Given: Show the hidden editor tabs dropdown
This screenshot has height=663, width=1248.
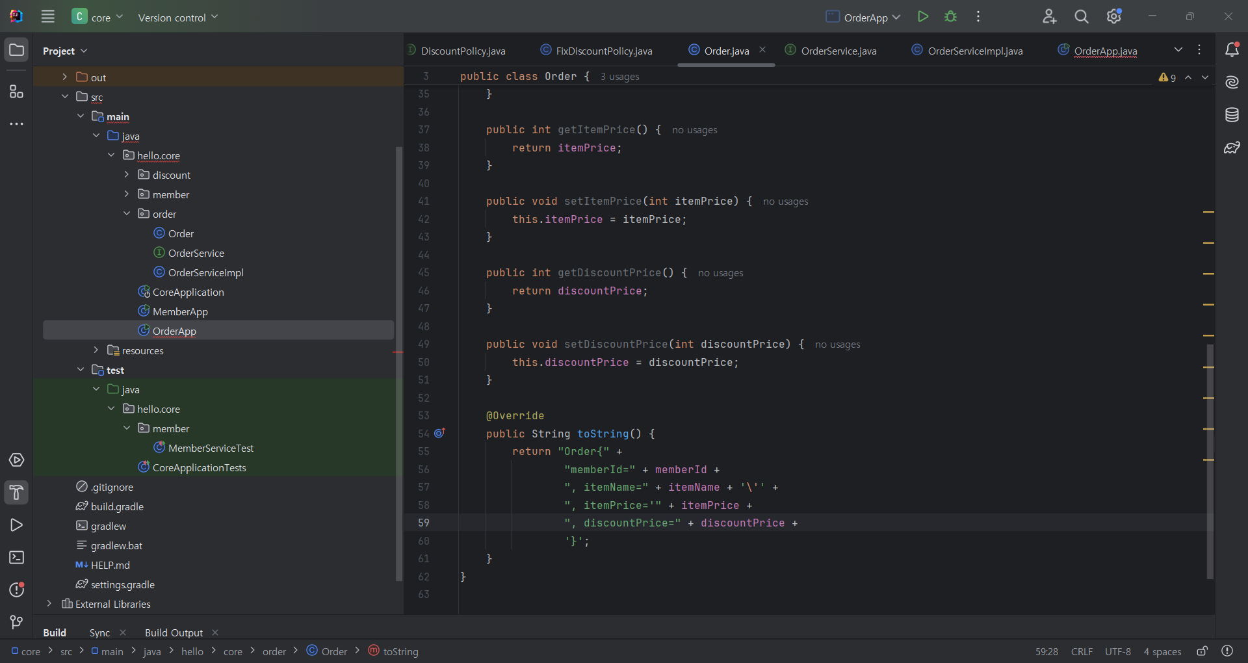Looking at the screenshot, I should (1178, 49).
